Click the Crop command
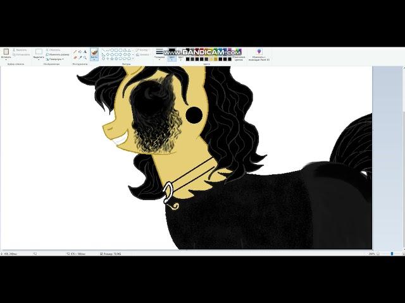The image size is (405, 303). 53,50
